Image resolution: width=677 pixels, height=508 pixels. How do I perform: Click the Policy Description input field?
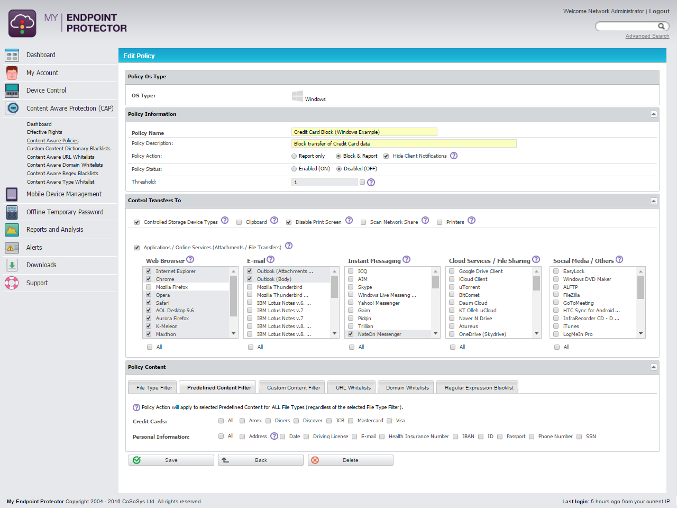click(x=404, y=143)
